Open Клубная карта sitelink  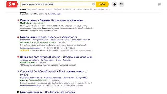coord(47,60)
